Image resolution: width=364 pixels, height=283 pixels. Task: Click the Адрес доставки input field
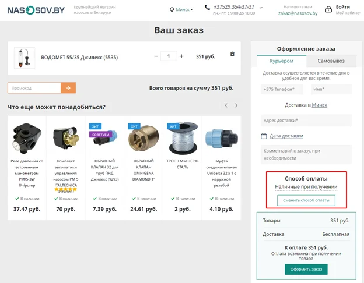[306, 121]
